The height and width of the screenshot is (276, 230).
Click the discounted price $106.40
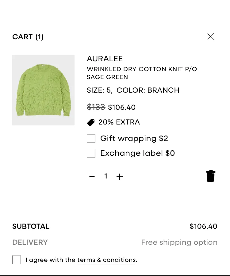click(122, 107)
